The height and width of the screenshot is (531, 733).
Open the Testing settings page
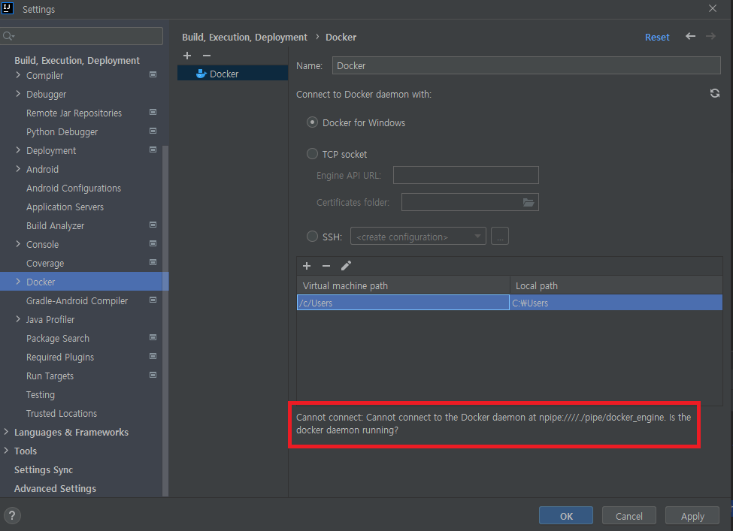pos(41,394)
